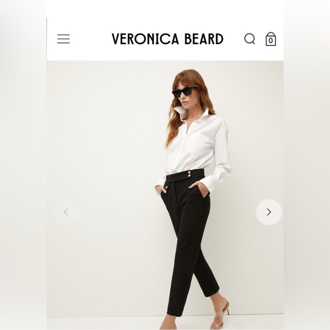Click the two gold buttons on waistband

189,174
